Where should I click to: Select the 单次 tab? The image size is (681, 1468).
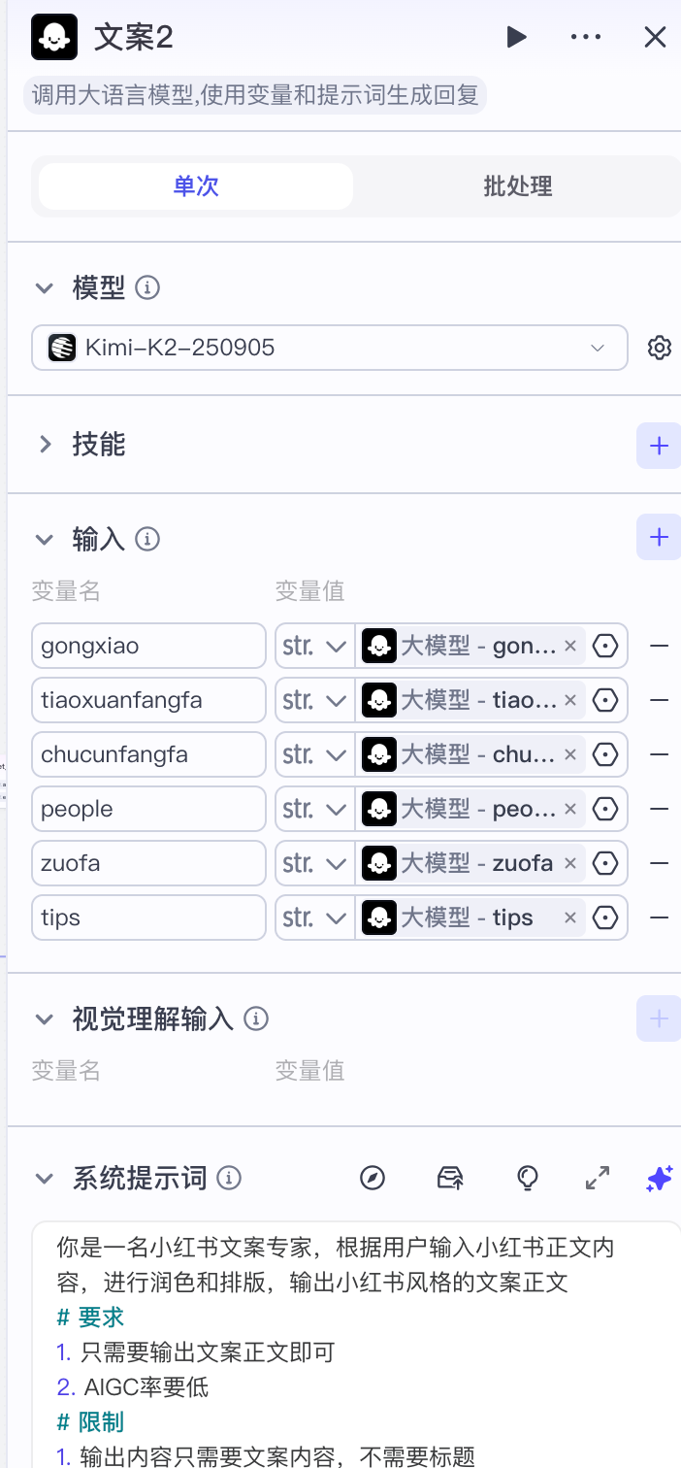194,185
